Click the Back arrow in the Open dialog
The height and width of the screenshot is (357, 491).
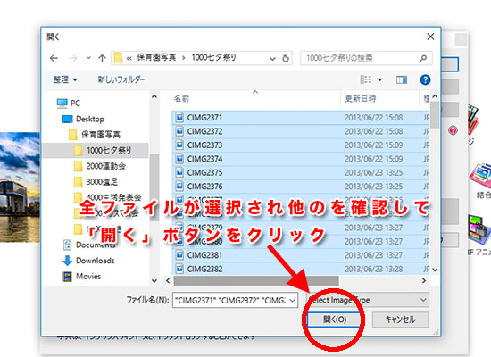pyautogui.click(x=54, y=58)
